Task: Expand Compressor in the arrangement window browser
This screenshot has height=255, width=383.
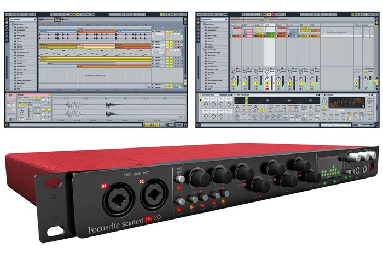Action: pos(13,66)
